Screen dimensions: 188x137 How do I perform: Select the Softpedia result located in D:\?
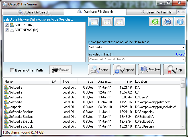coord(92,88)
